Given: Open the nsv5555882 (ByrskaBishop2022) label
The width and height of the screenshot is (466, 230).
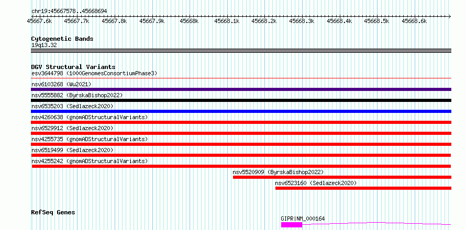Looking at the screenshot, I should (77, 95).
